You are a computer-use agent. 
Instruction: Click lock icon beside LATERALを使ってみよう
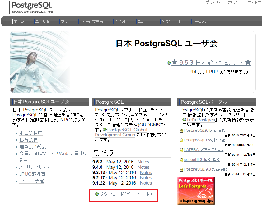tap(181, 150)
